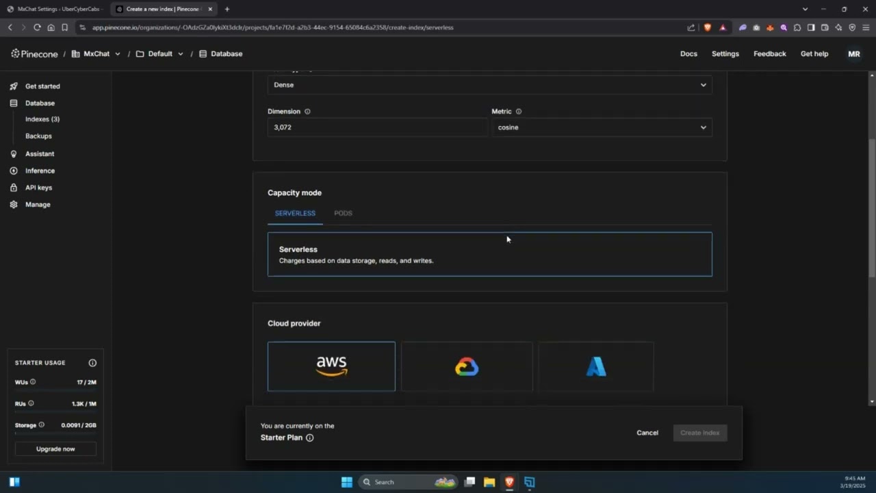
Task: Open Get started via rocket icon
Action: (x=14, y=86)
